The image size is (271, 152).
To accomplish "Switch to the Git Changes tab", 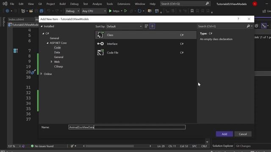I will 243,146.
